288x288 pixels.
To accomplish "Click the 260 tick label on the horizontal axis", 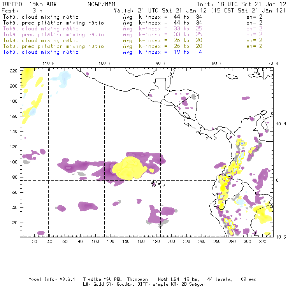I will click(x=217, y=242).
